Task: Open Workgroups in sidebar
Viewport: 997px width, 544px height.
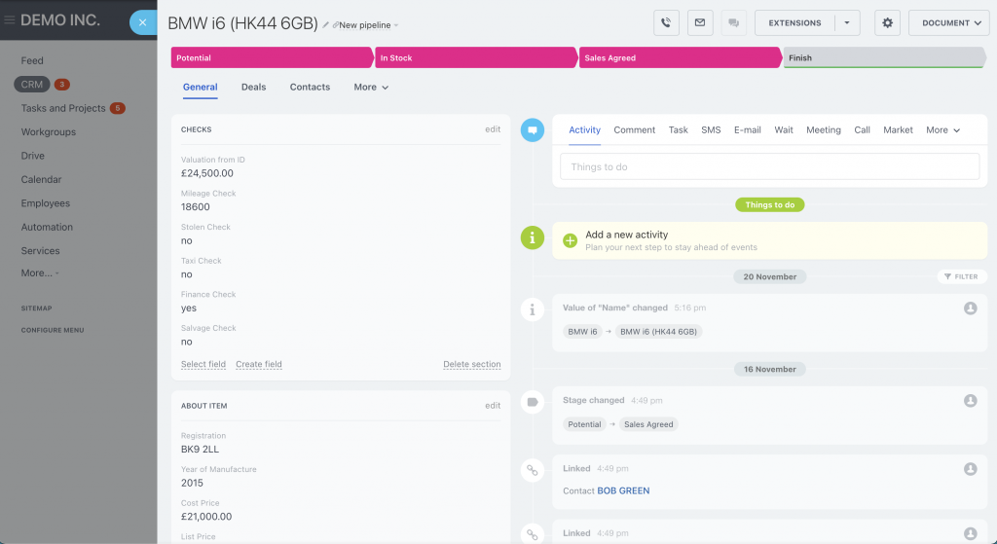Action: pyautogui.click(x=49, y=131)
